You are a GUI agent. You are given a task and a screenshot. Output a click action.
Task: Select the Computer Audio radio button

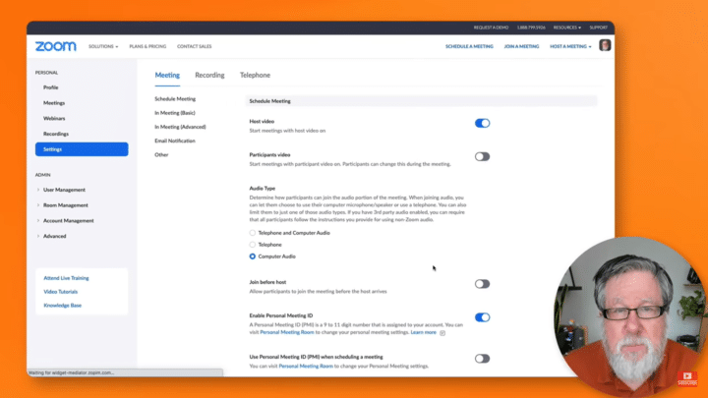253,256
